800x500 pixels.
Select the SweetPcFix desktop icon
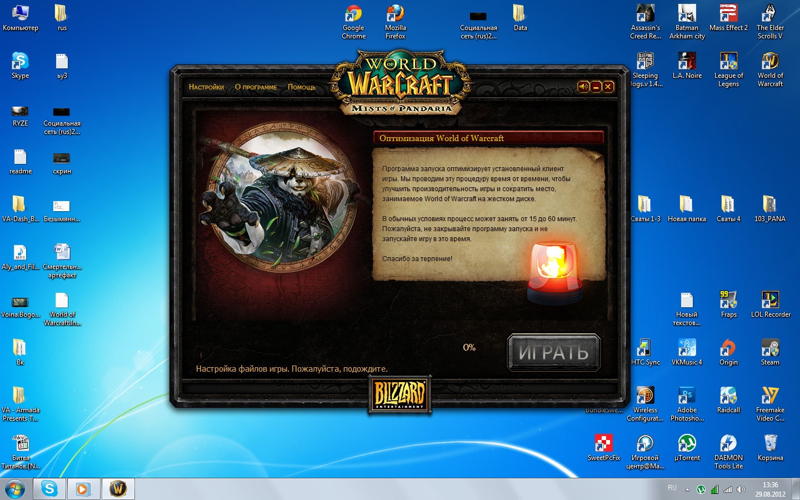pyautogui.click(x=604, y=448)
